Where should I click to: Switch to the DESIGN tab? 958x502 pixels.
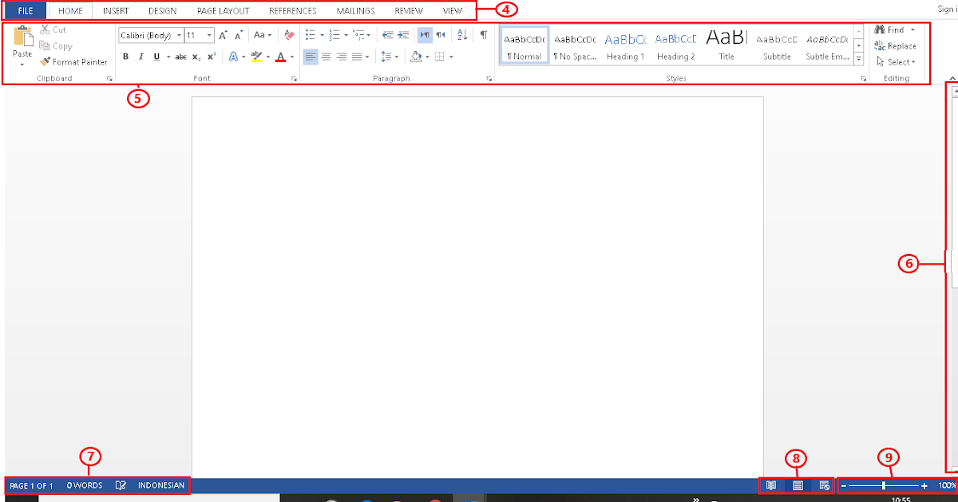[x=162, y=11]
